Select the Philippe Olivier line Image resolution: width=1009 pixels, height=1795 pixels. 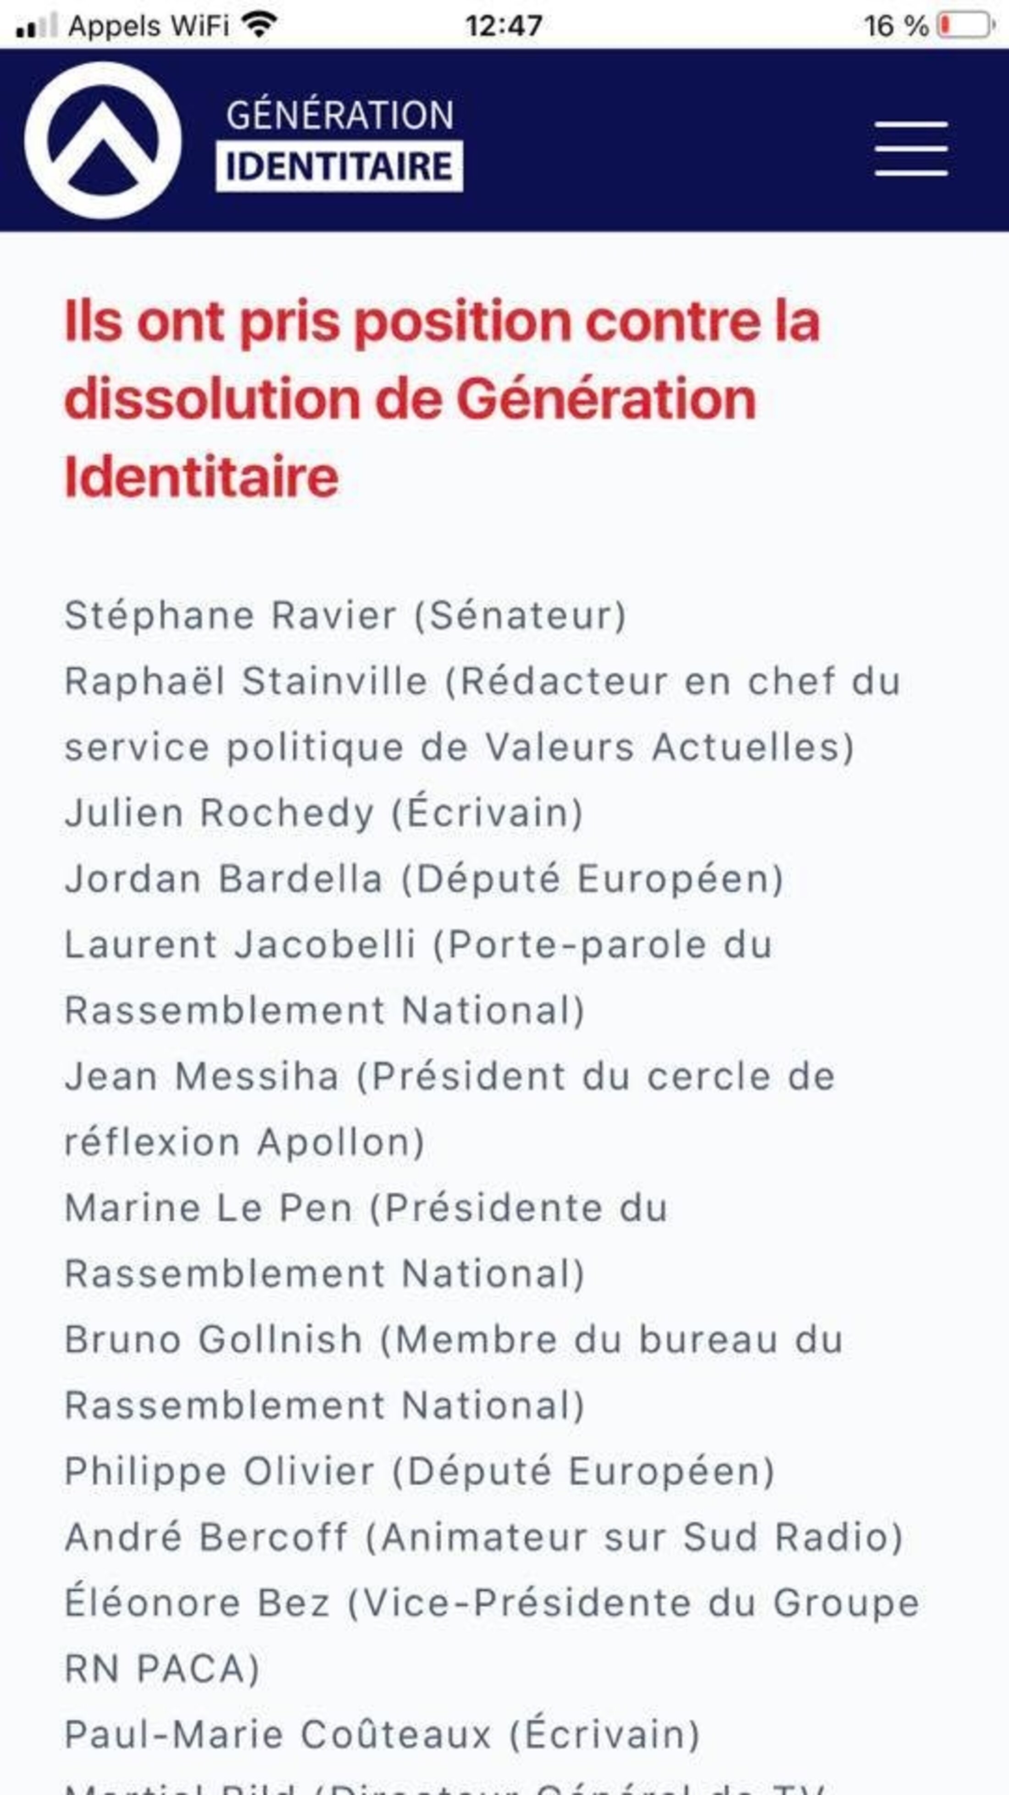click(x=419, y=1471)
